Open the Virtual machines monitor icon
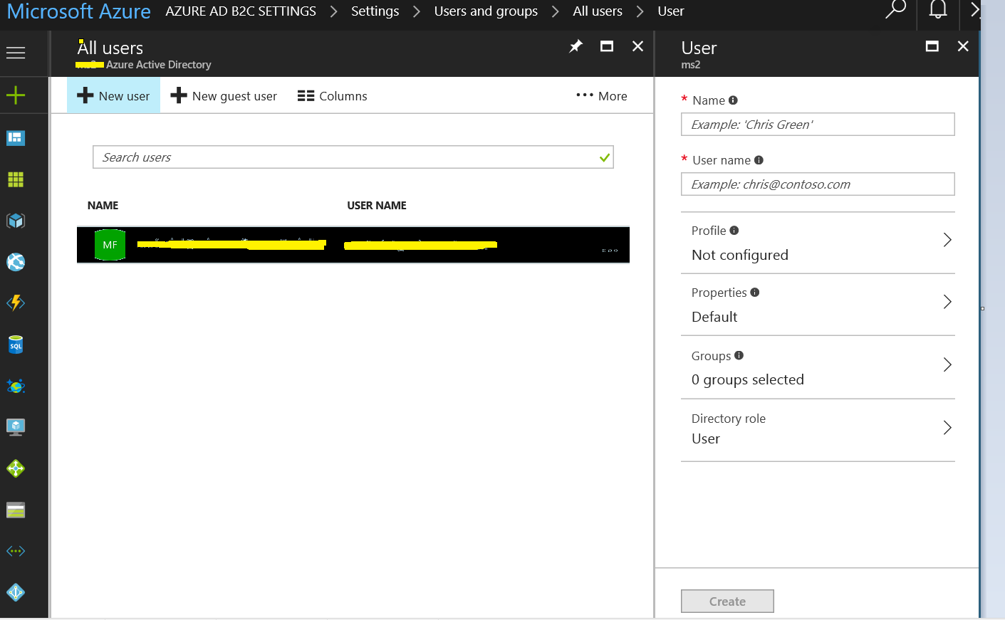Image resolution: width=1005 pixels, height=620 pixels. [16, 427]
